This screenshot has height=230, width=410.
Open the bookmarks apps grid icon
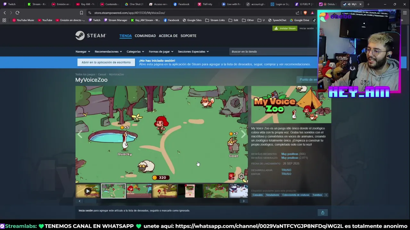tap(4, 20)
